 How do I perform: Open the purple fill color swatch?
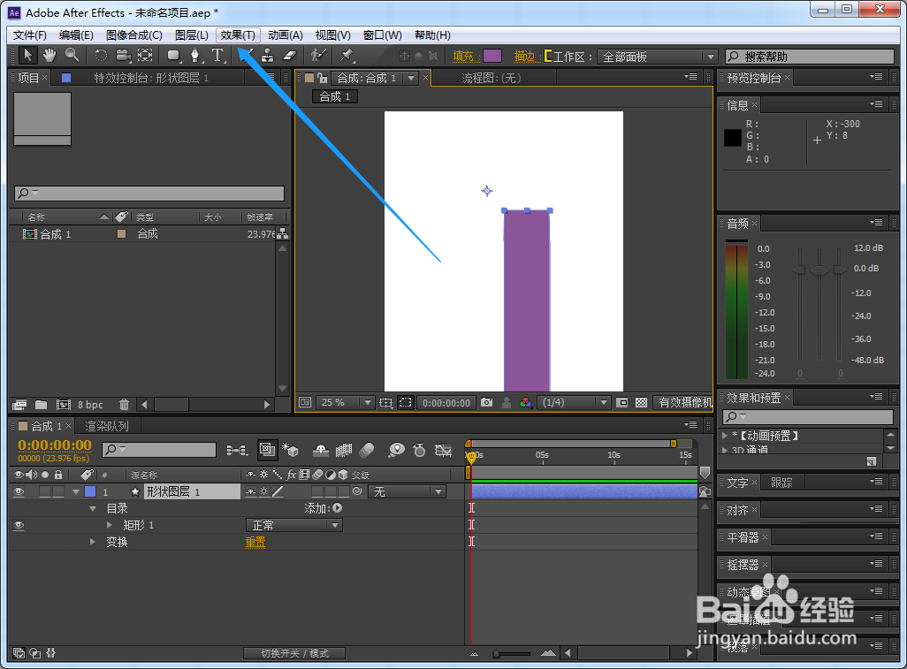point(492,56)
